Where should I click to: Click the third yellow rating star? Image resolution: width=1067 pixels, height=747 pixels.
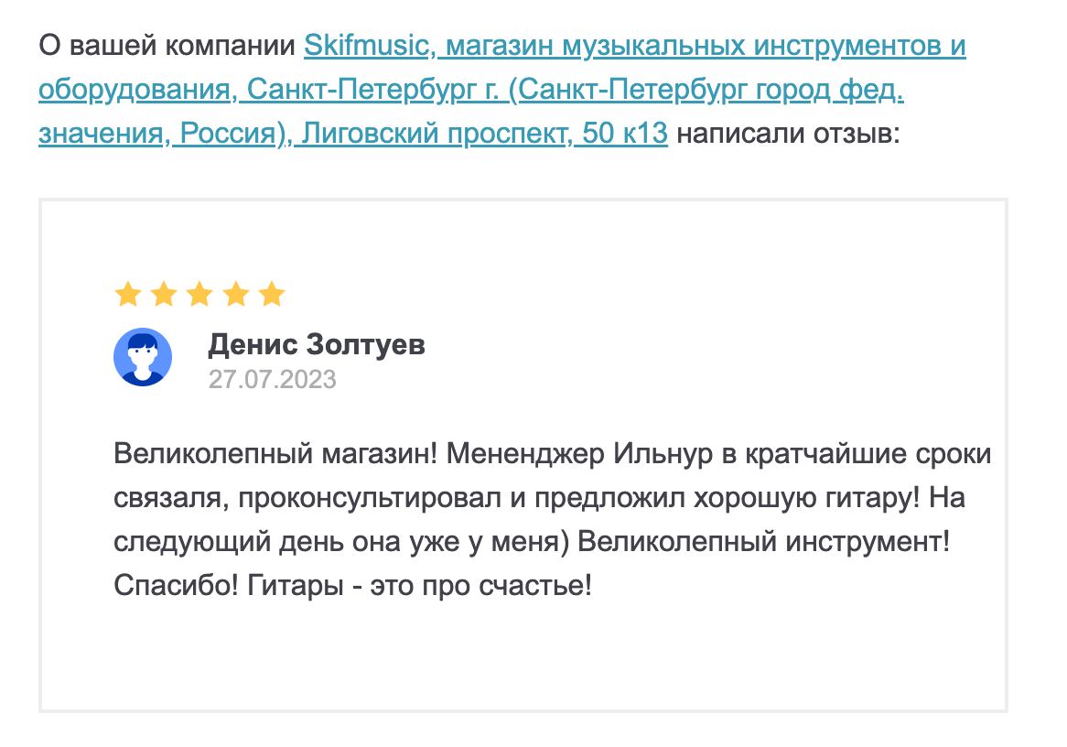click(200, 295)
